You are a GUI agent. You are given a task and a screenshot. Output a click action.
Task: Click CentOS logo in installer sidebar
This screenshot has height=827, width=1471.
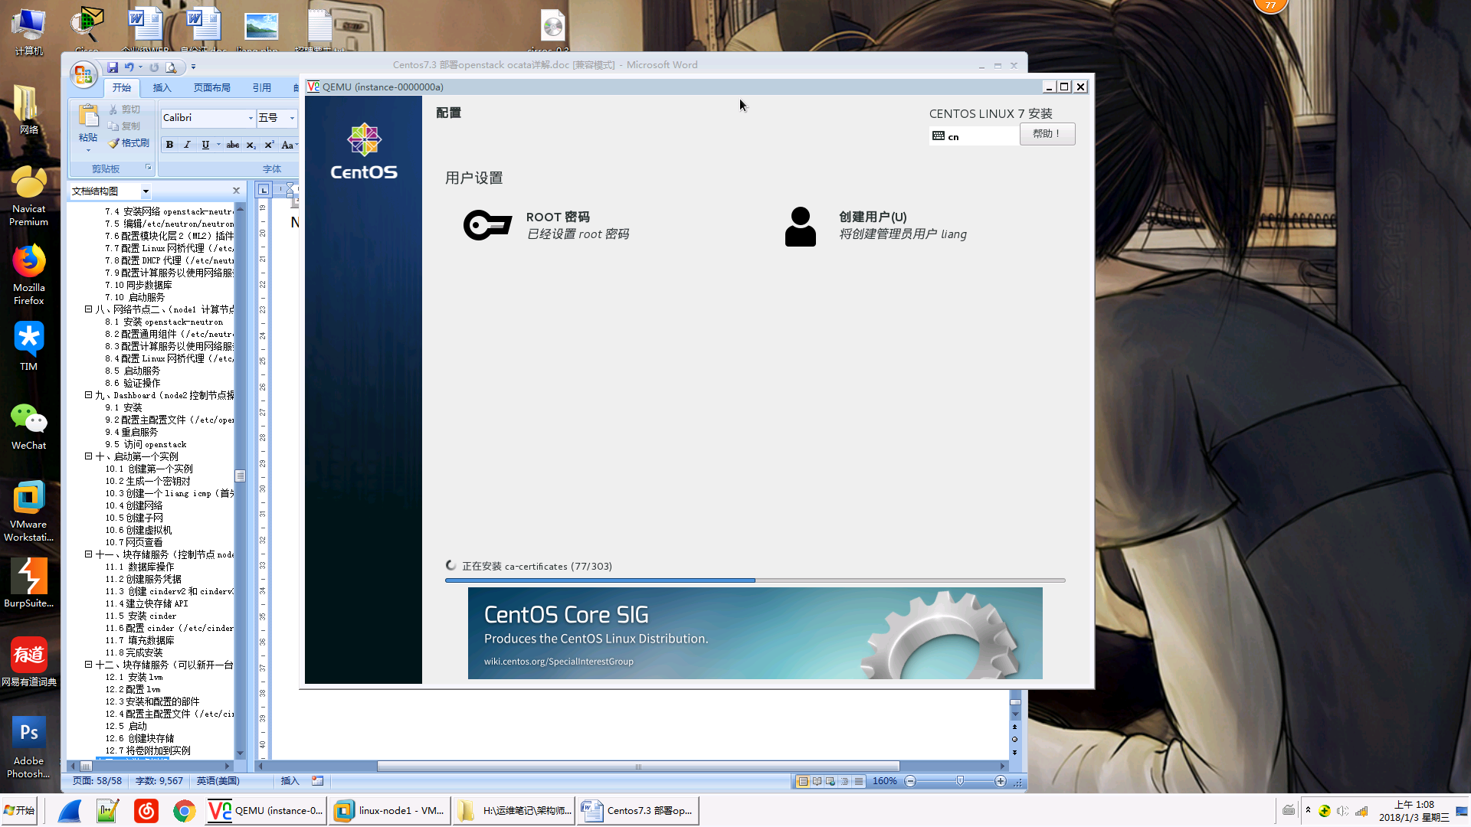364,152
